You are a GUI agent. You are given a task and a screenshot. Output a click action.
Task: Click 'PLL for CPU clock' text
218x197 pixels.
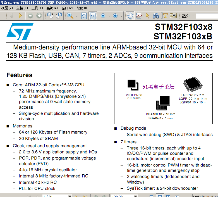point(37,188)
